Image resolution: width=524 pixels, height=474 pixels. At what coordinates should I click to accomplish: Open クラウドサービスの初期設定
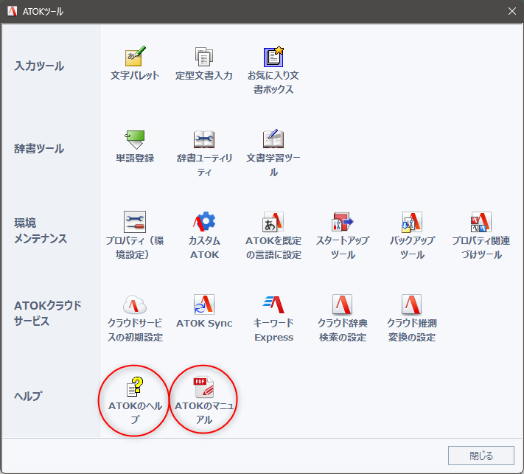click(x=135, y=318)
